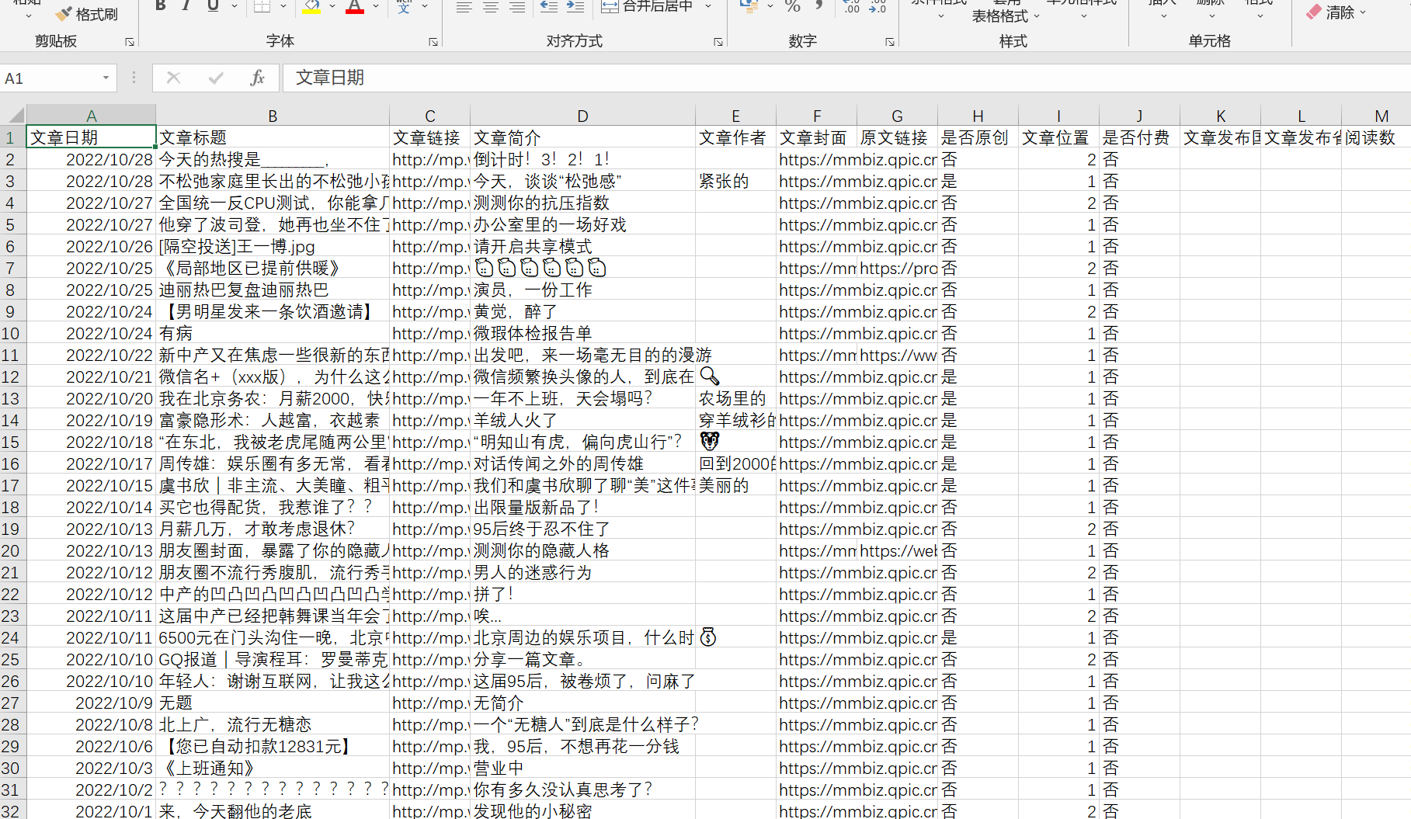Viewport: 1411px width, 819px height.
Task: Select column H header
Action: [978, 116]
